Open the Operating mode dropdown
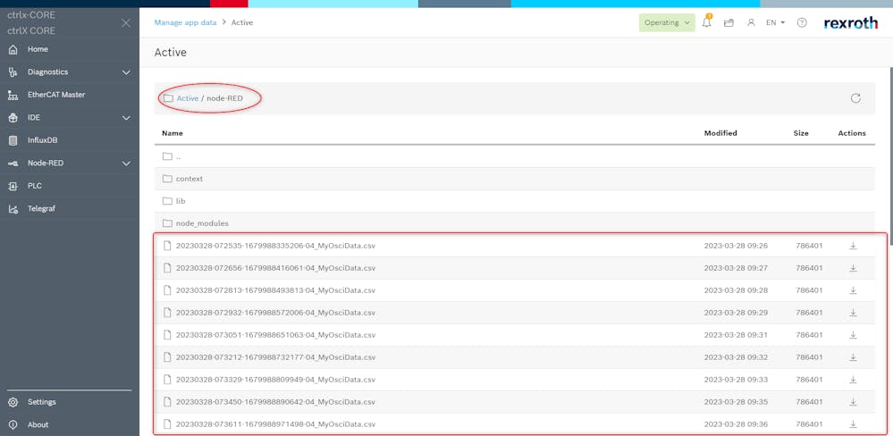This screenshot has height=436, width=893. [x=667, y=22]
